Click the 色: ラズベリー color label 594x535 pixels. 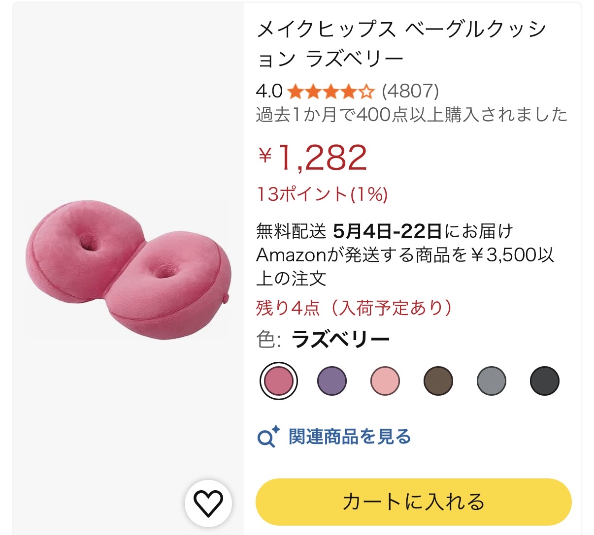coord(323,339)
